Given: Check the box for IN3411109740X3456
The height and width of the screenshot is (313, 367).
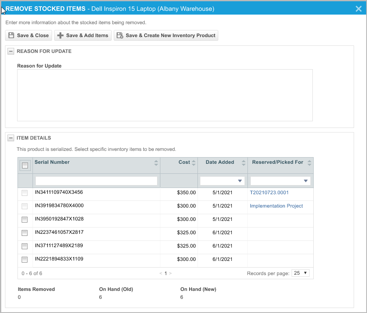Looking at the screenshot, I should click(25, 193).
